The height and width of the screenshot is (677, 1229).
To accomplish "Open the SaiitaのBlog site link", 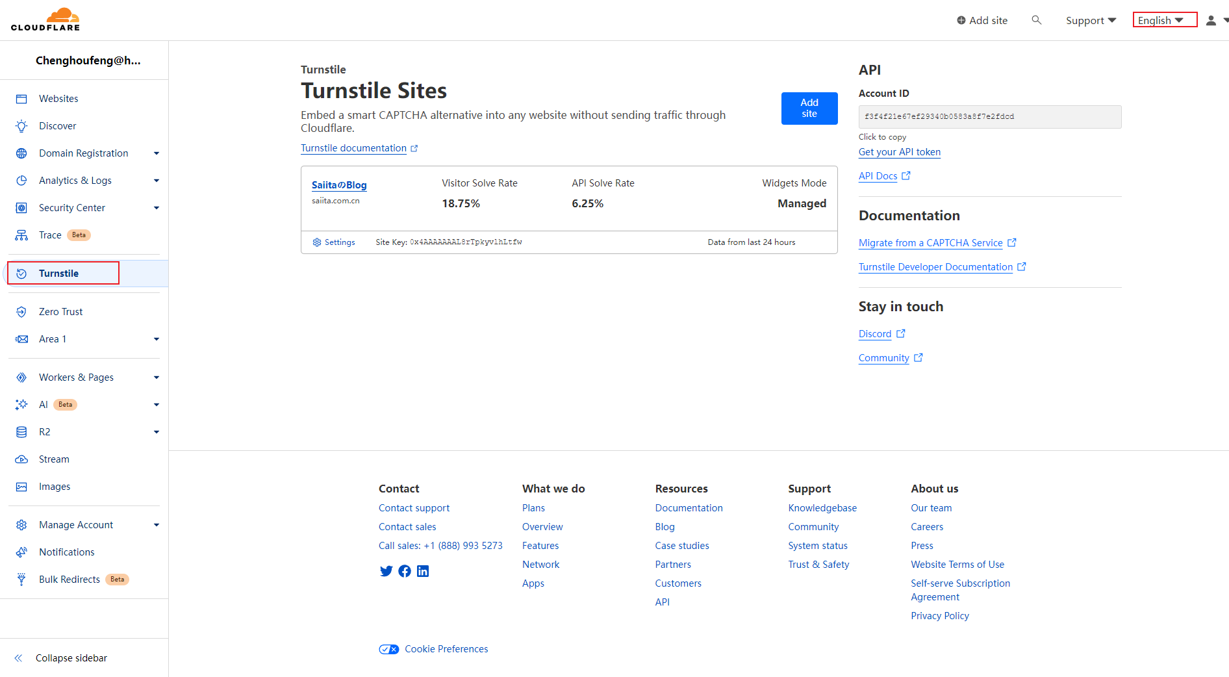I will [x=339, y=185].
